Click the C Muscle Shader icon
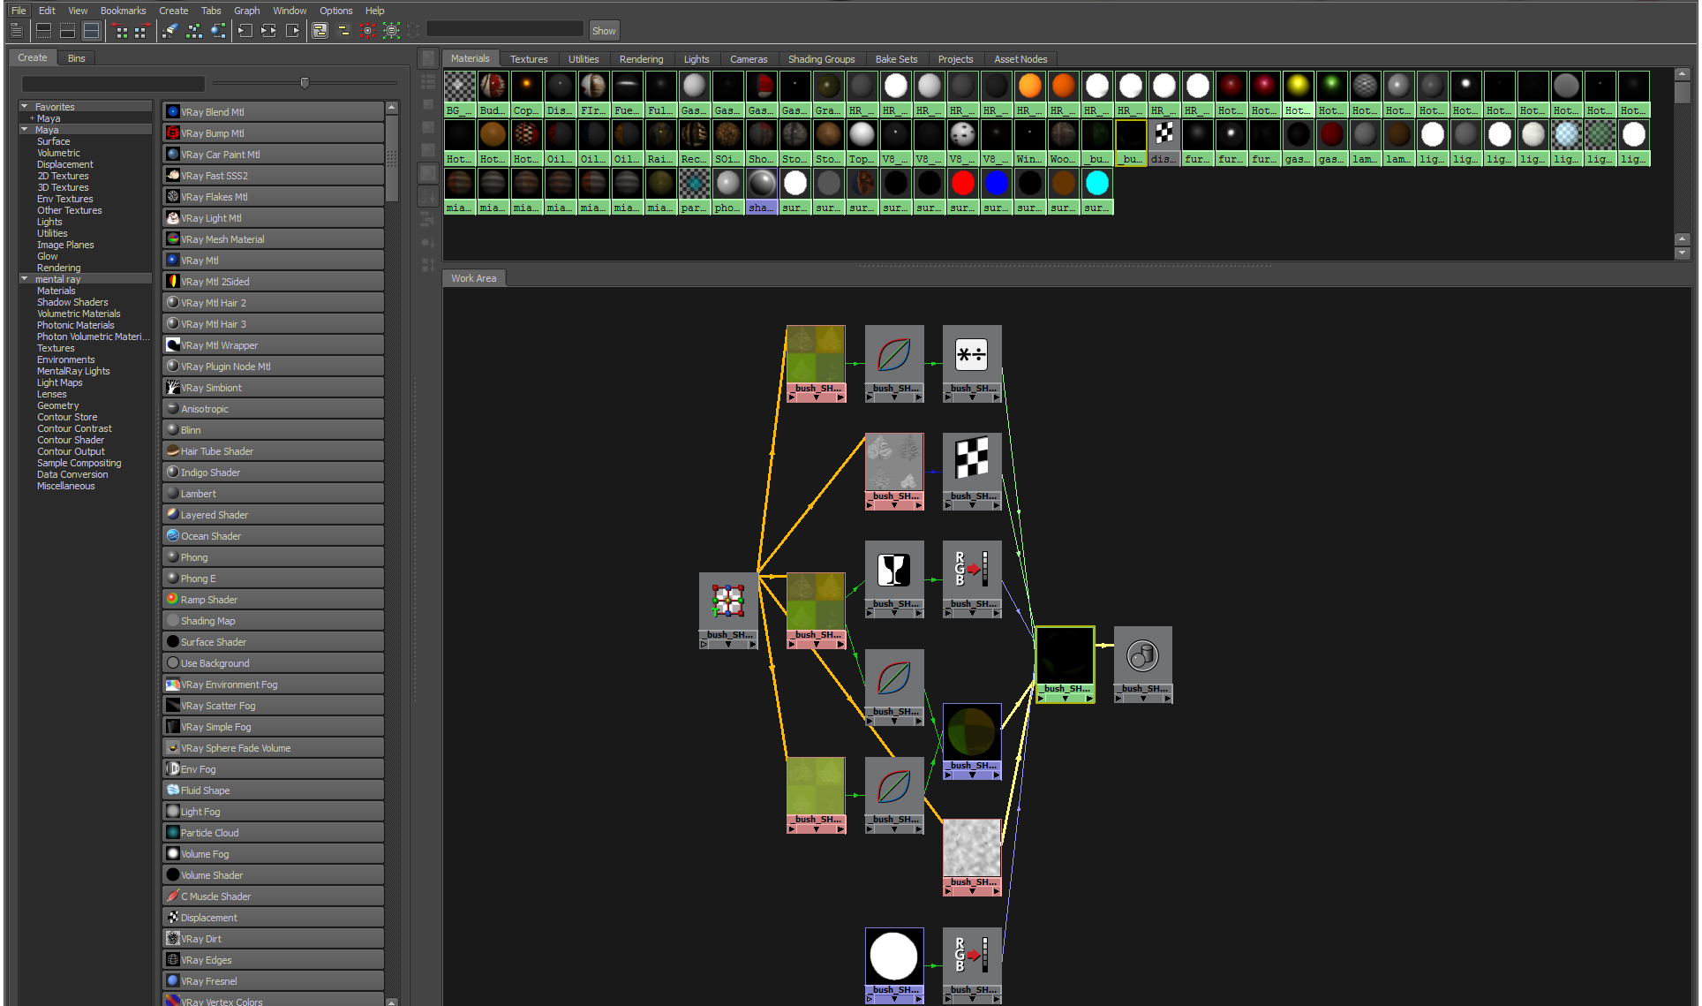The height and width of the screenshot is (1006, 1702). point(173,896)
